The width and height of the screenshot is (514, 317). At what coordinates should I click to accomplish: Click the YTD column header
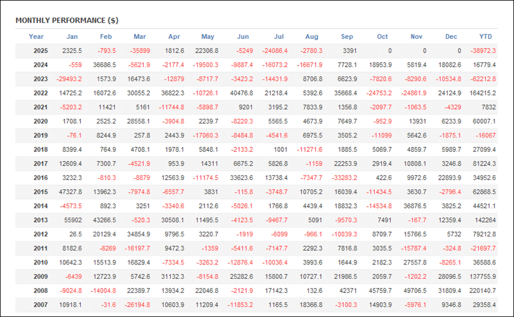click(485, 37)
